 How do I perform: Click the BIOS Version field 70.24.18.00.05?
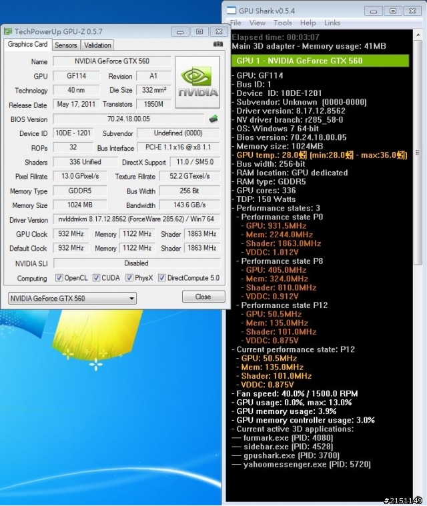129,119
